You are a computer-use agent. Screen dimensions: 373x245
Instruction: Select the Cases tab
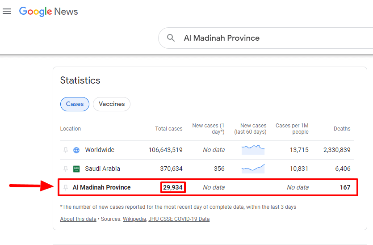tap(75, 104)
